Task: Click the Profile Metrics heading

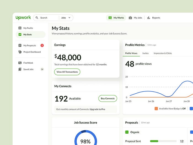Action: pos(135,45)
